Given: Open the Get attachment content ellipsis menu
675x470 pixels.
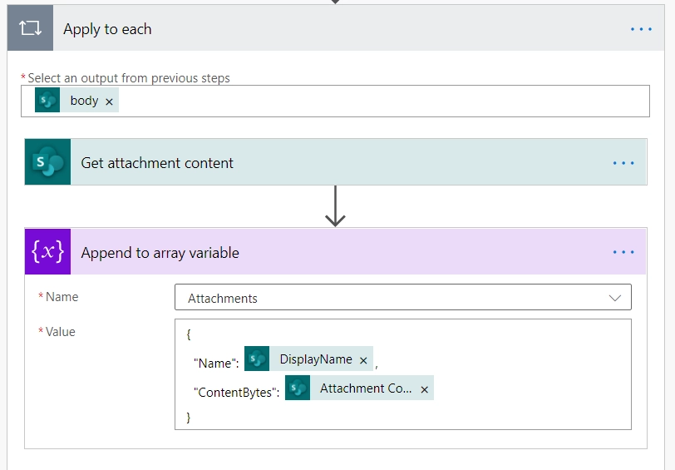Looking at the screenshot, I should pyautogui.click(x=623, y=163).
